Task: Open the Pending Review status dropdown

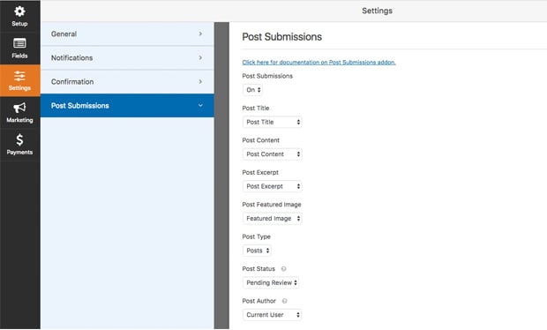Action: point(271,282)
